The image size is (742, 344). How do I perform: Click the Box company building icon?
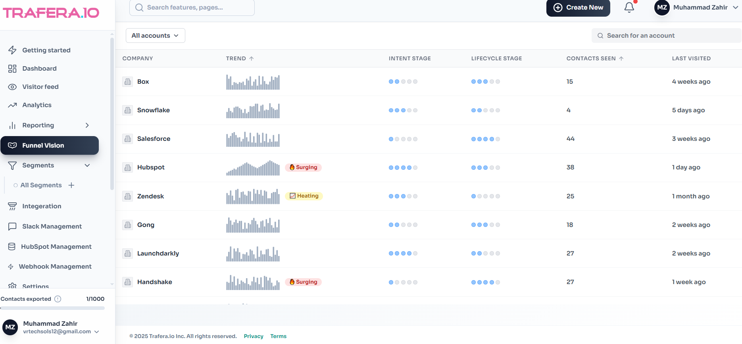point(128,82)
